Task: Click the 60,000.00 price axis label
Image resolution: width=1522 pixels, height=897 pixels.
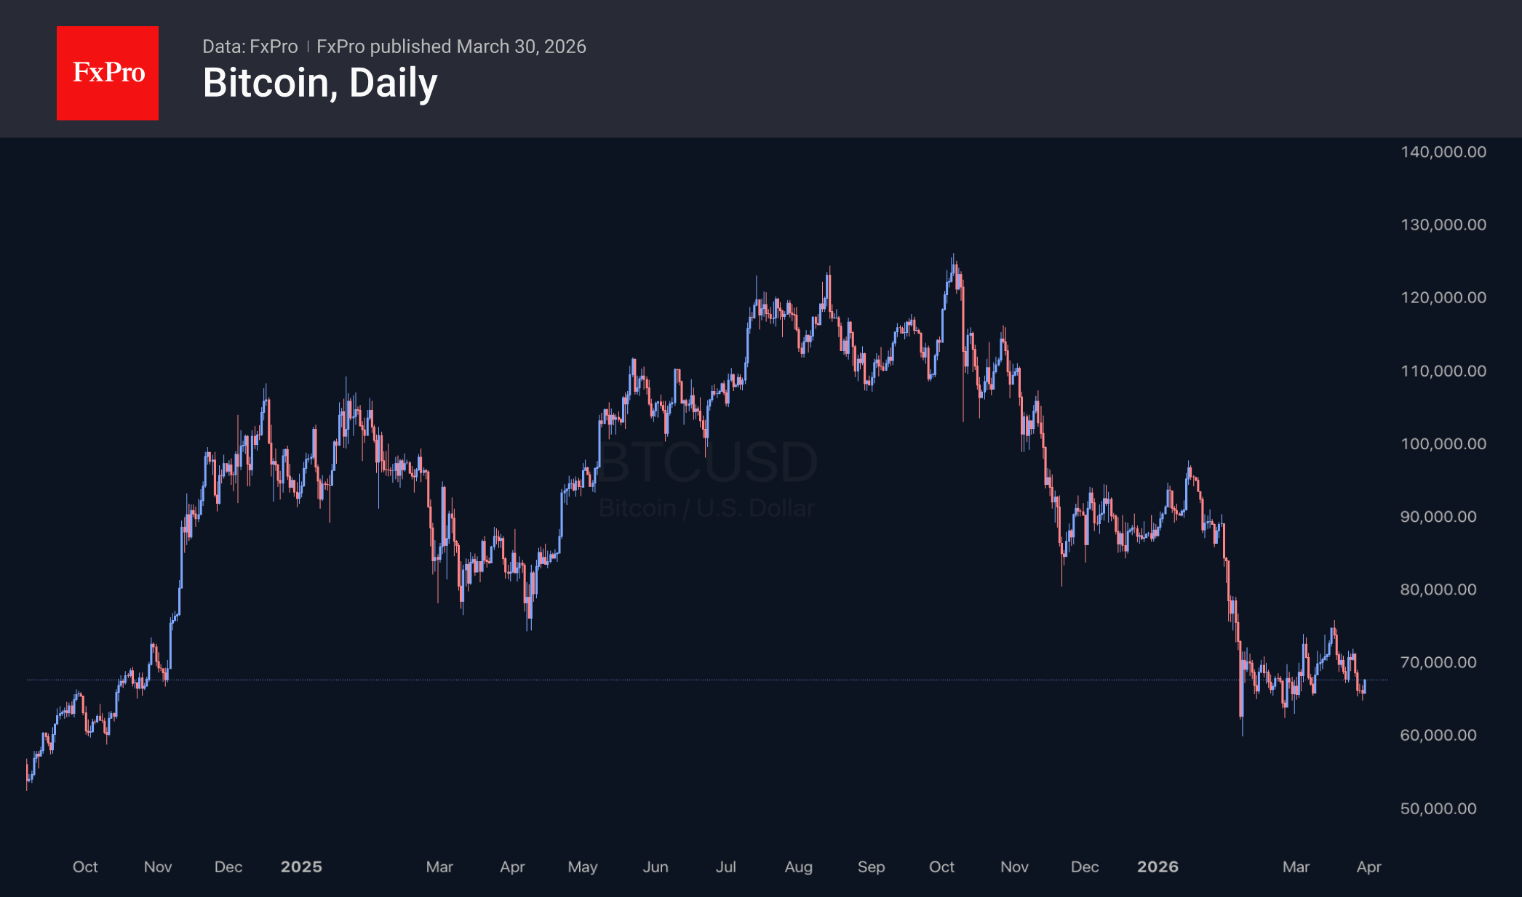Action: coord(1438,735)
